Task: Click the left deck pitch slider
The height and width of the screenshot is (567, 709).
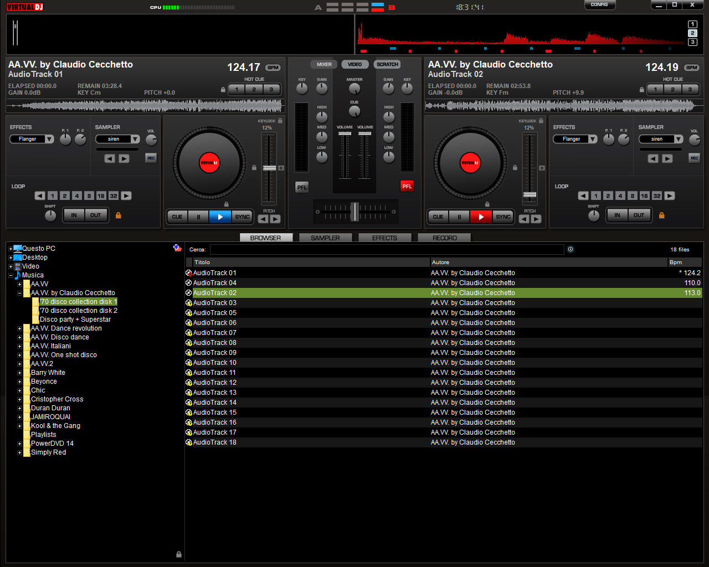Action: pyautogui.click(x=269, y=168)
